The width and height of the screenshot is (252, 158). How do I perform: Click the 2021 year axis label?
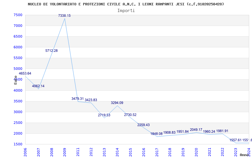209,152
